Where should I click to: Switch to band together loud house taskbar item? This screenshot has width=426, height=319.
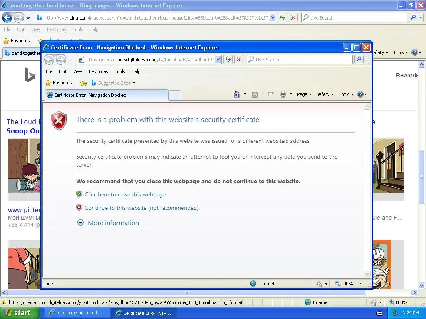(x=77, y=313)
